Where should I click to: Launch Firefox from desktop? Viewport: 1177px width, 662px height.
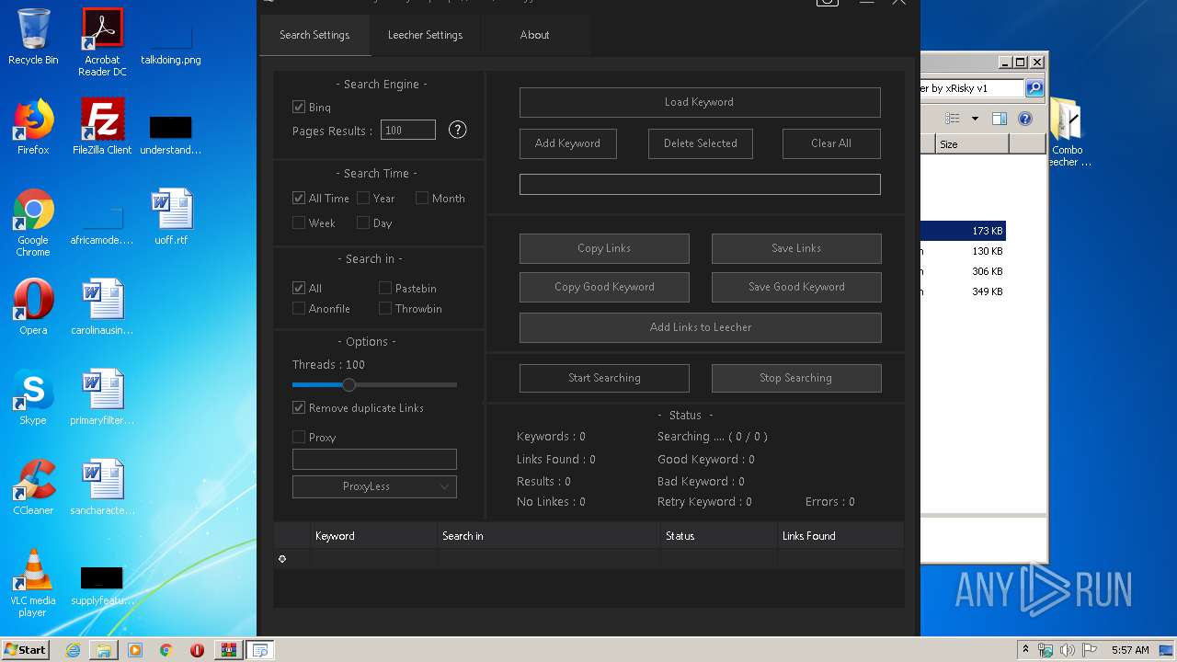point(33,127)
